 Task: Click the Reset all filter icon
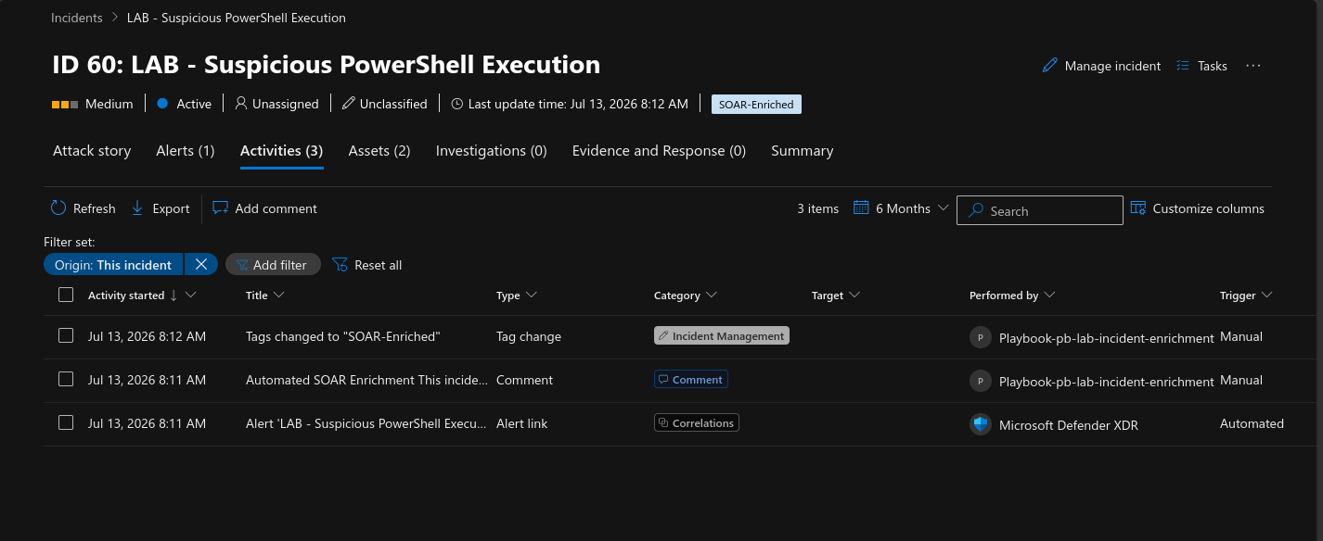tap(340, 265)
